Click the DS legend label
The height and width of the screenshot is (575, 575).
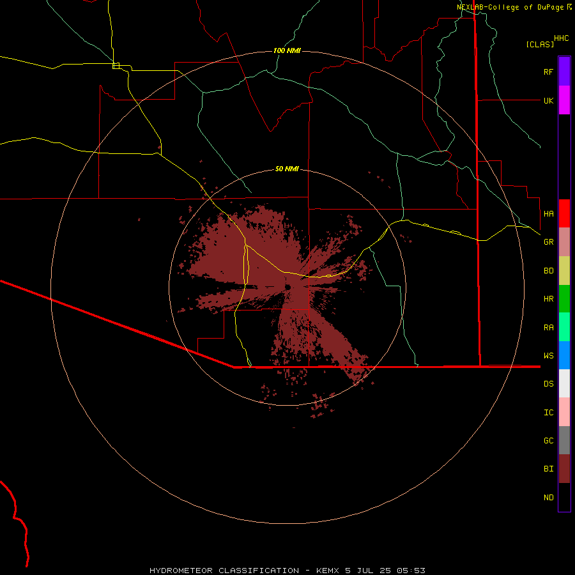click(x=548, y=383)
